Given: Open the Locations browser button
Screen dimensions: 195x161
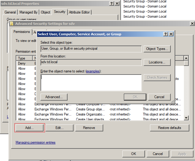Looking at the screenshot, I should click(157, 62).
